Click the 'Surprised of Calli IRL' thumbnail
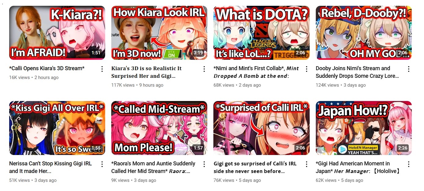 tap(262, 128)
